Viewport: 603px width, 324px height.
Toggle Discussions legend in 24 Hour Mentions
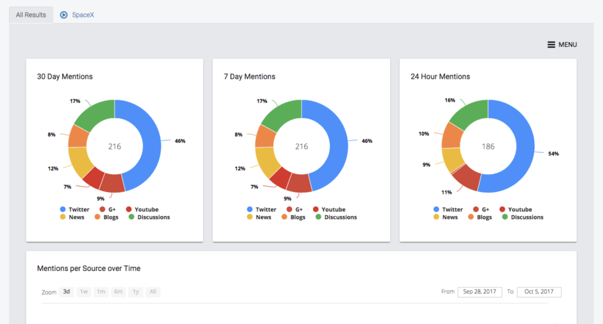(526, 217)
